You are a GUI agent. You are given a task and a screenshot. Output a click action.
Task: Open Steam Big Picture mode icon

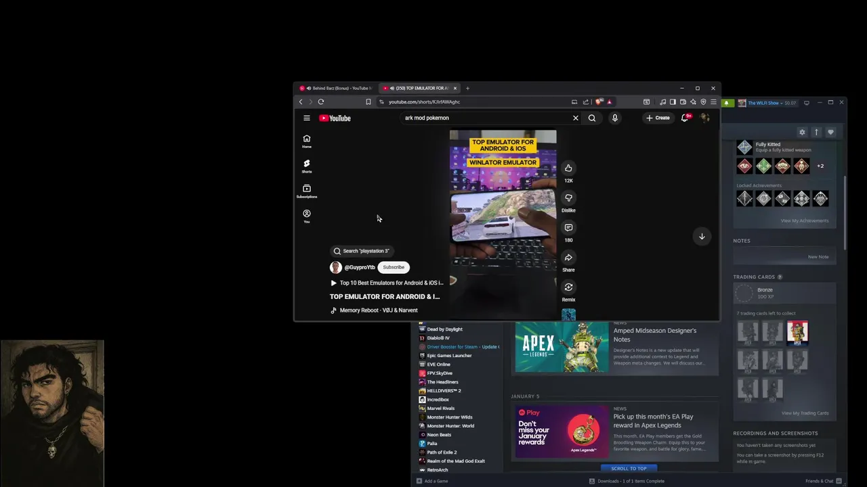pyautogui.click(x=807, y=103)
